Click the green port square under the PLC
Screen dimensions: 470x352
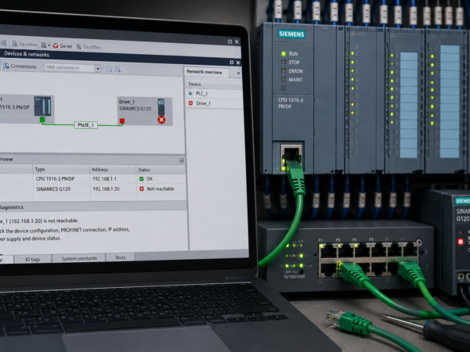42,120
